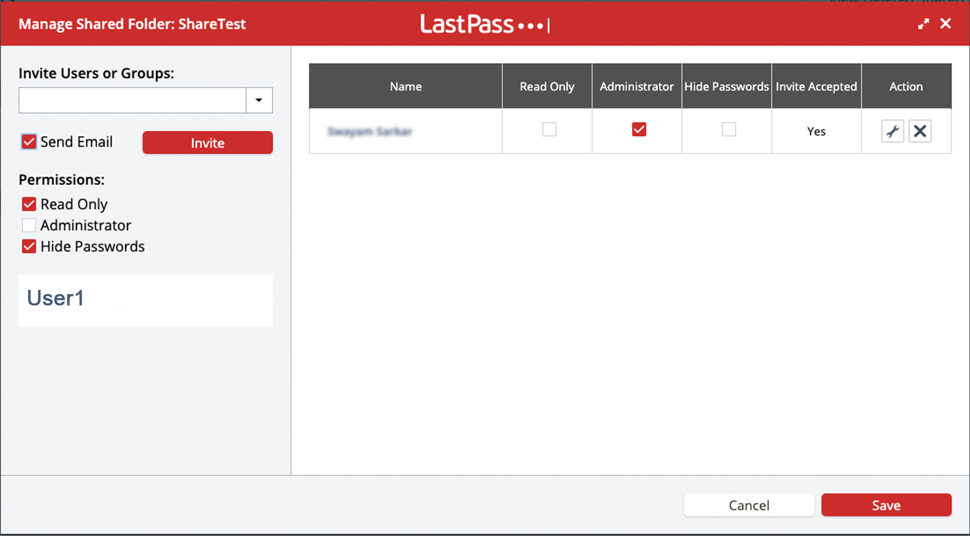
Task: Click the blurred user name in table row
Action: click(x=370, y=131)
